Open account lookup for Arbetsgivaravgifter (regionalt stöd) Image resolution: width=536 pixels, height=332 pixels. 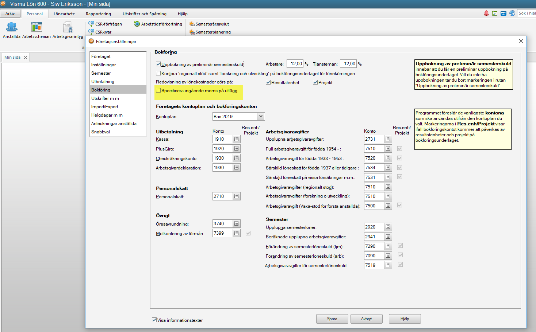point(388,187)
